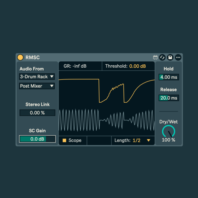The height and width of the screenshot is (198, 198).
Task: Open the three-dots options menu
Action: [x=178, y=57]
